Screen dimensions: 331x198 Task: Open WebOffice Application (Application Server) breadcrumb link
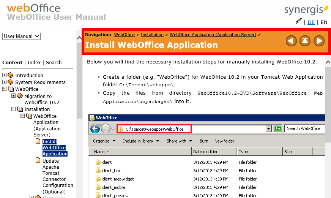213,35
